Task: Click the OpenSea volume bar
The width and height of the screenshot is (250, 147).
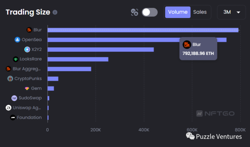Action: (x=137, y=40)
